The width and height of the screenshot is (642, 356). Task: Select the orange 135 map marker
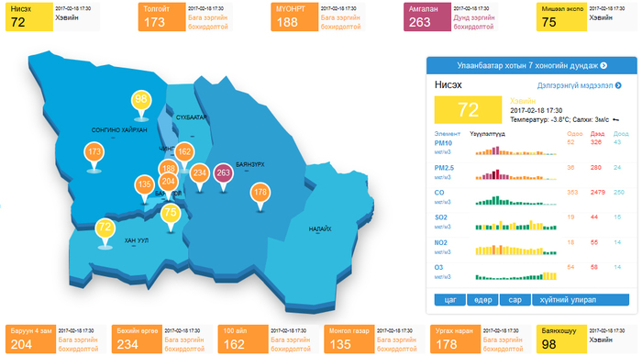point(144,184)
